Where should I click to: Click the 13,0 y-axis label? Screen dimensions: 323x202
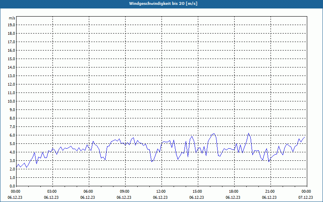pyautogui.click(x=11, y=76)
